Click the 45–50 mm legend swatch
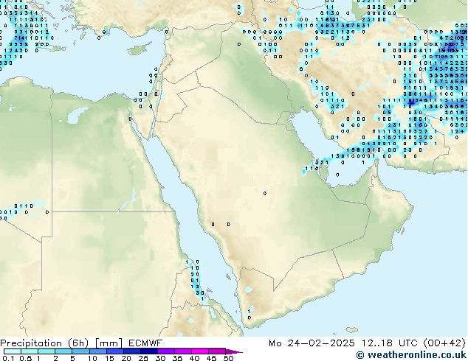The image size is (468, 361). (217, 351)
